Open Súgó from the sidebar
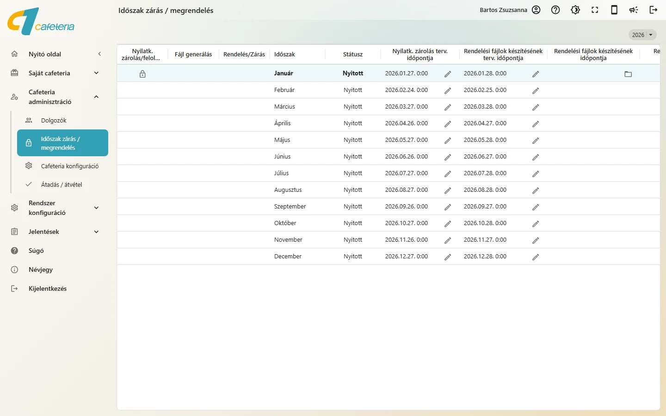666x416 pixels. pyautogui.click(x=36, y=251)
